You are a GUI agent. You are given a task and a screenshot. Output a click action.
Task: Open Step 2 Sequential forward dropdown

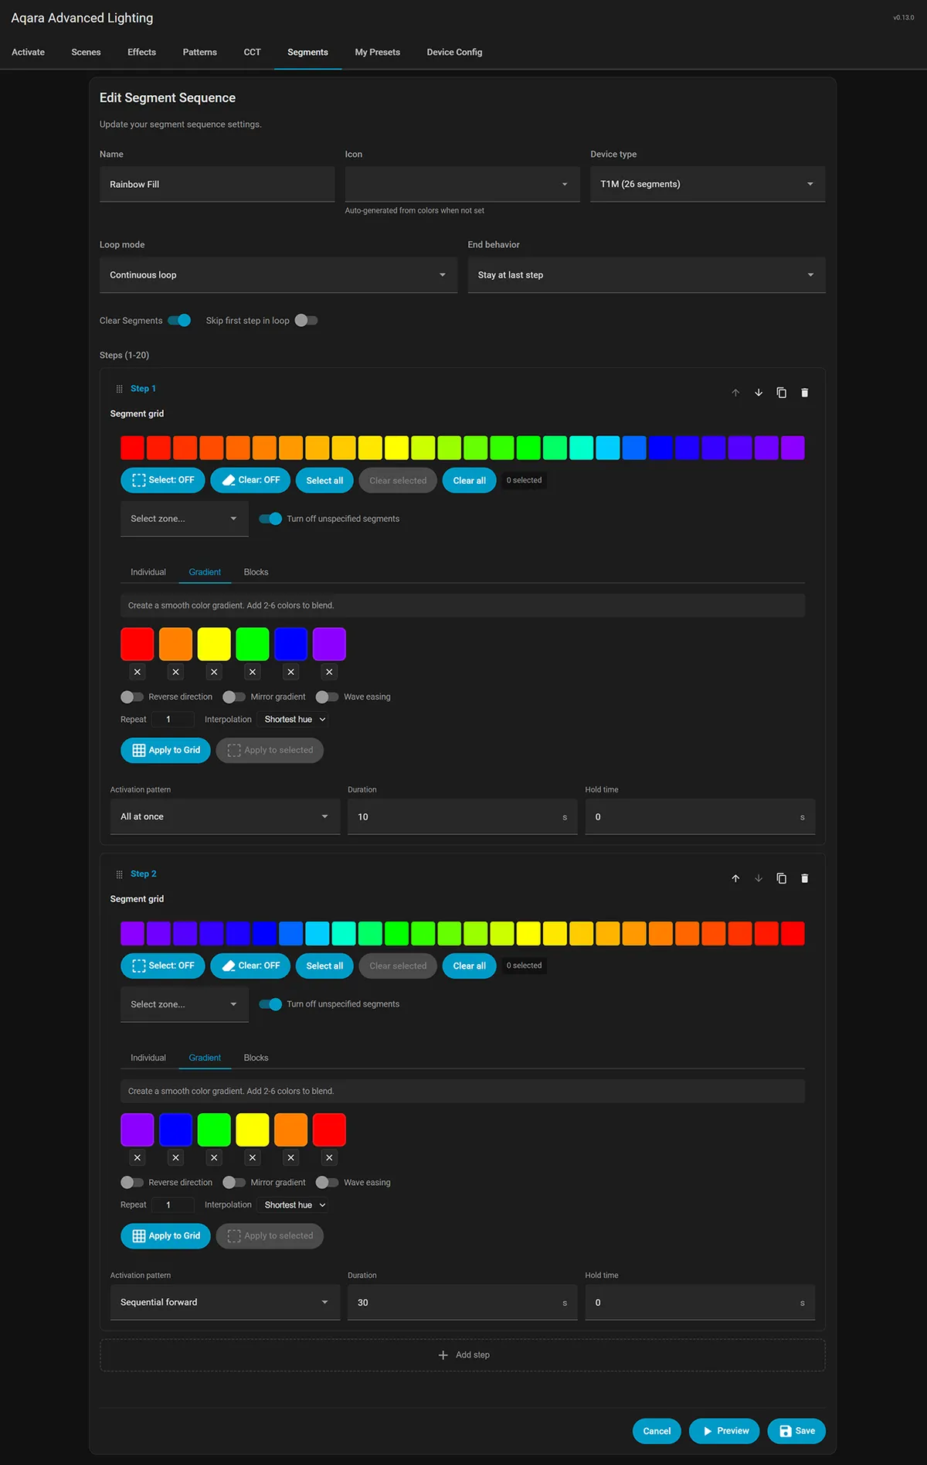[225, 1302]
